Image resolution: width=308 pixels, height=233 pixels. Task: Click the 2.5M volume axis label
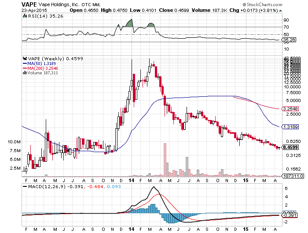tap(15, 168)
